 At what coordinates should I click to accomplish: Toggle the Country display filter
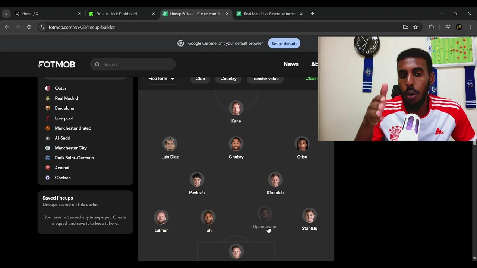228,79
